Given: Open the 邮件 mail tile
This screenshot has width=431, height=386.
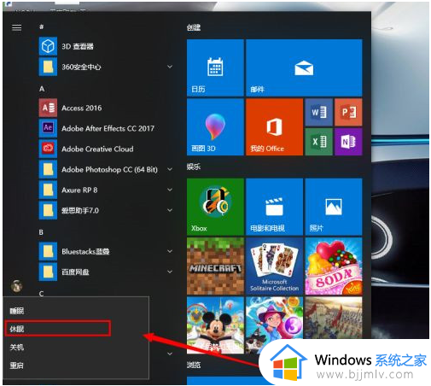Looking at the screenshot, I should tap(304, 67).
